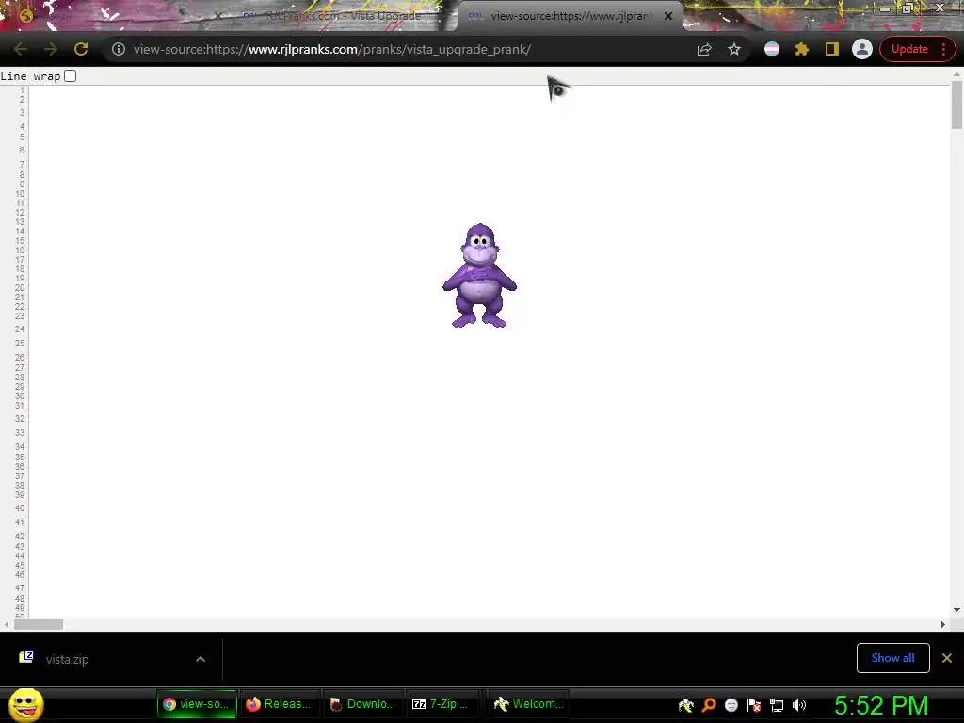Open the network tray icon
Screen dimensions: 964x723
(x=777, y=705)
